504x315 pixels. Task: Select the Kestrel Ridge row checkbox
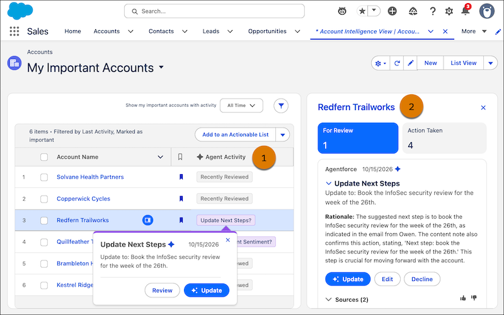click(44, 285)
